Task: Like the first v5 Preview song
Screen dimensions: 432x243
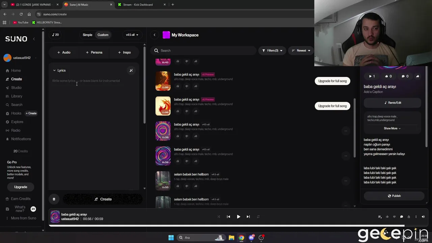Action: coord(178,86)
